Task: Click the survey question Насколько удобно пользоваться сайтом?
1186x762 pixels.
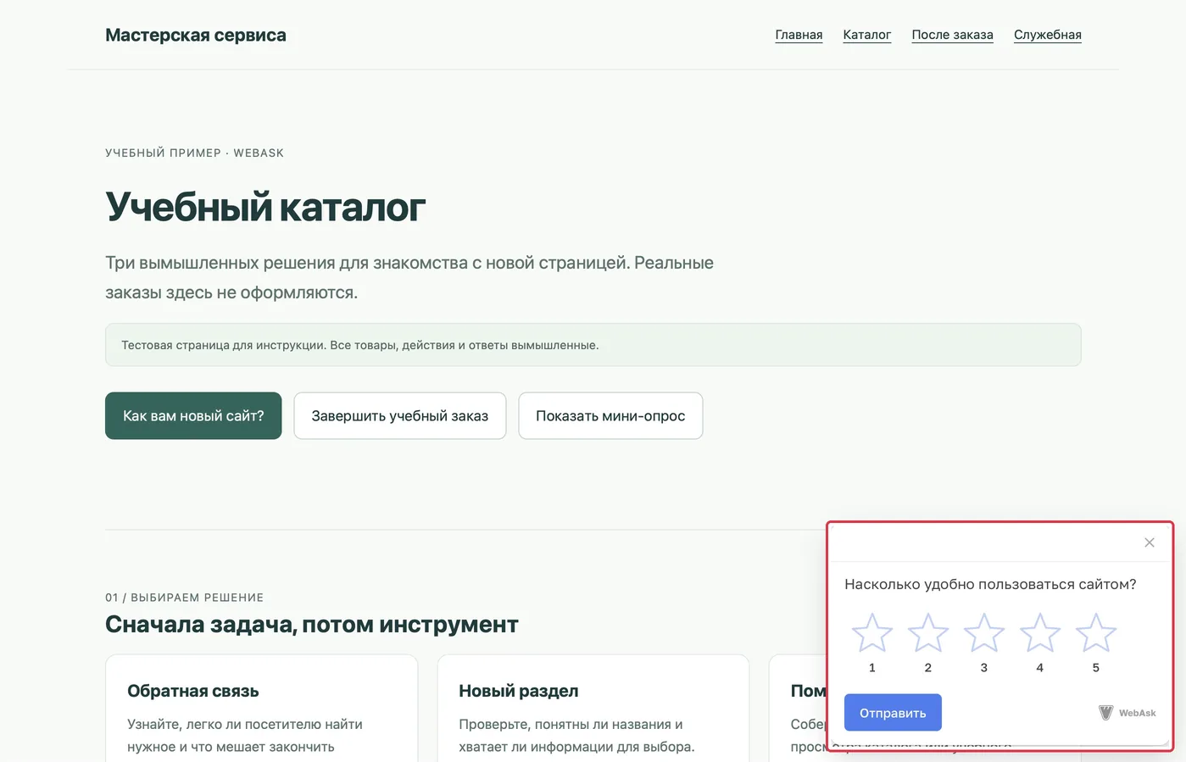Action: pyautogui.click(x=990, y=584)
